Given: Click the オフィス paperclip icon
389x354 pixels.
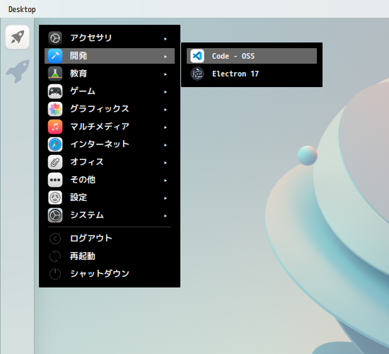Looking at the screenshot, I should (55, 162).
